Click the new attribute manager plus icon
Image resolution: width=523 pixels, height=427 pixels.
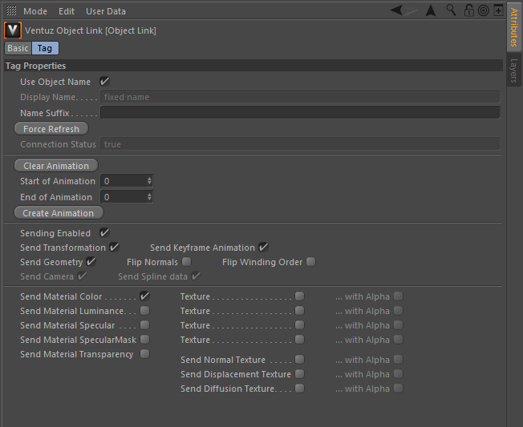[x=498, y=10]
